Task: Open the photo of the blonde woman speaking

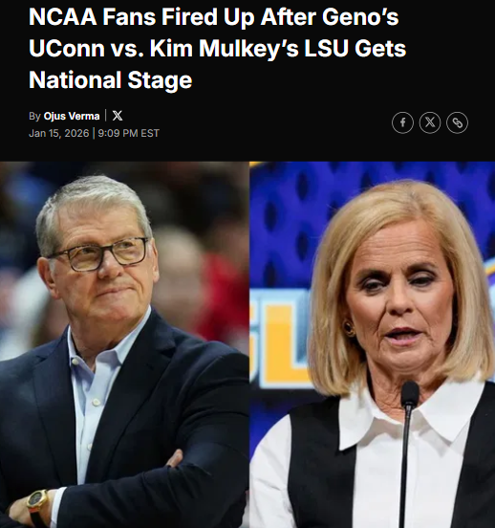Action: pyautogui.click(x=373, y=344)
